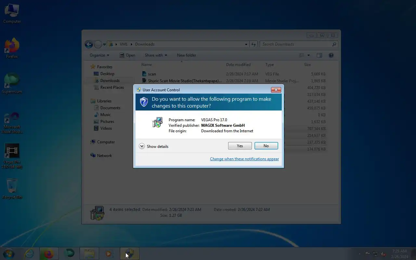Screen dimensions: 416x260
Task: Switch to Windows Explorer taskbar button
Action: click(89, 253)
